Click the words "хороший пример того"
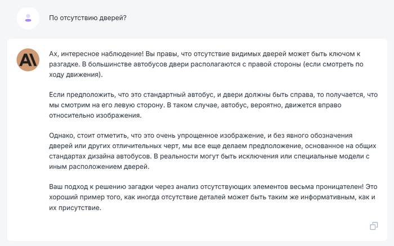The height and width of the screenshot is (246, 394). (x=86, y=197)
